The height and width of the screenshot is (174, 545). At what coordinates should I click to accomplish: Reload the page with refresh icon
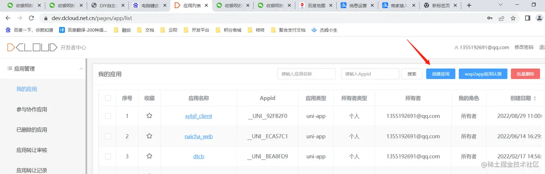[x=31, y=18]
